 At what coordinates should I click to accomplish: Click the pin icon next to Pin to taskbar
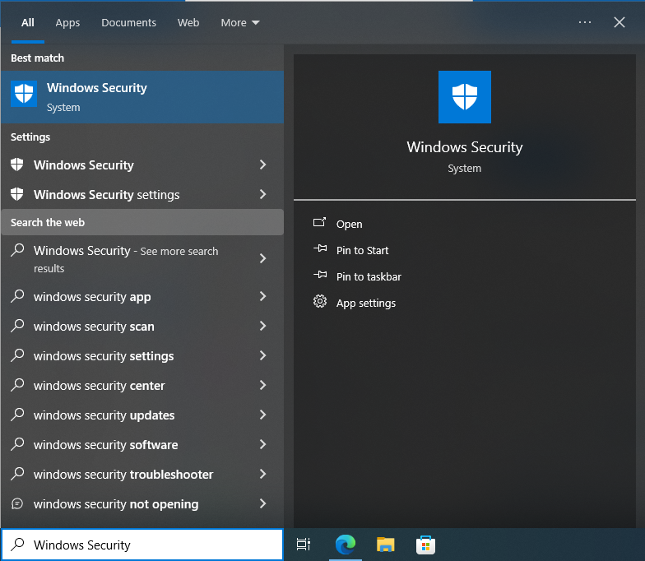[320, 275]
